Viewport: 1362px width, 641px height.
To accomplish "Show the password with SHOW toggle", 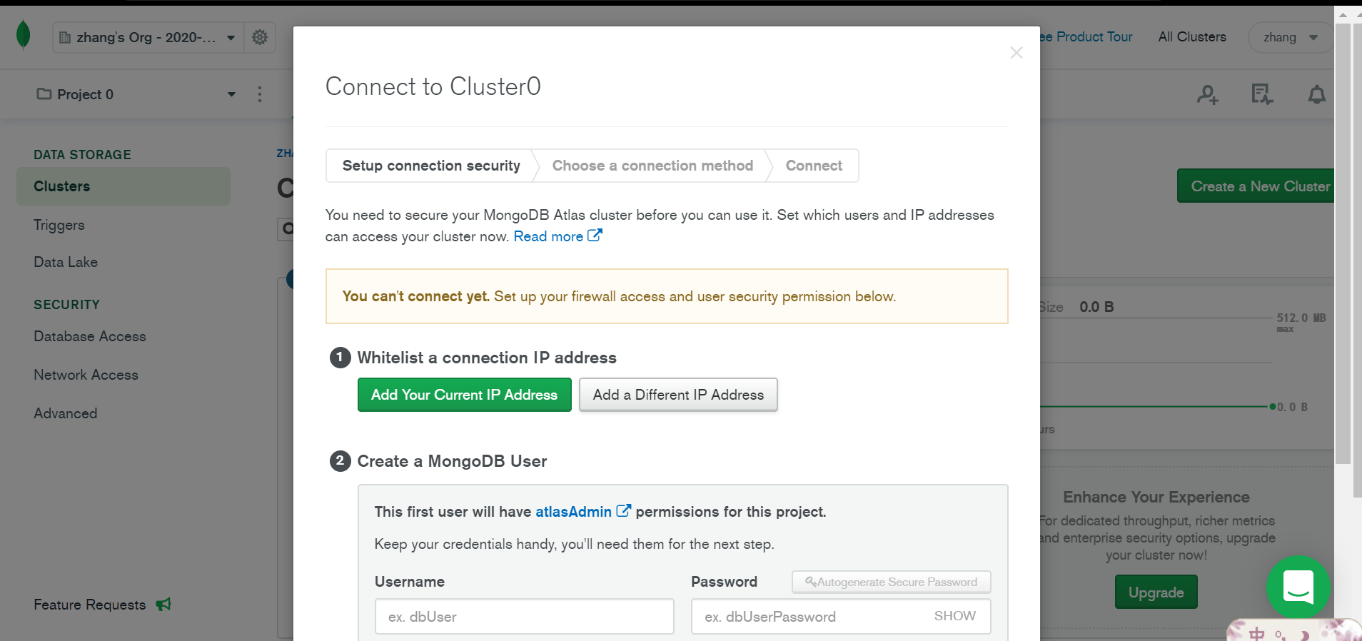I will click(954, 616).
